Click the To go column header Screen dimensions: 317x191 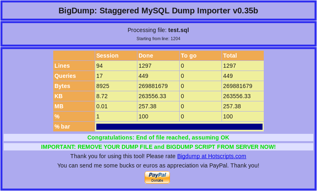tap(189, 56)
